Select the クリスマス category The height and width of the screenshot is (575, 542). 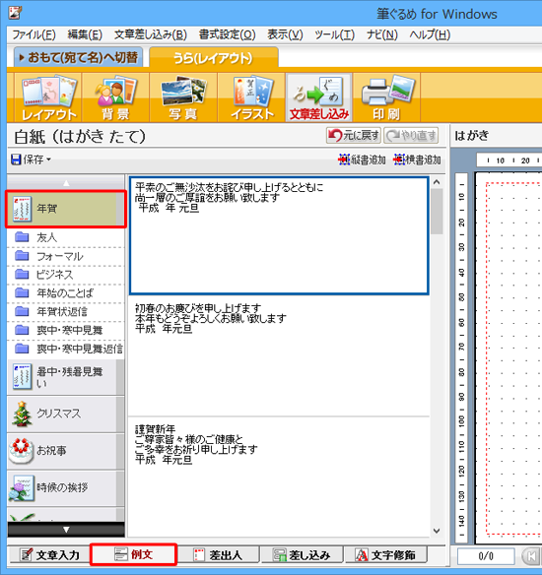pos(66,415)
